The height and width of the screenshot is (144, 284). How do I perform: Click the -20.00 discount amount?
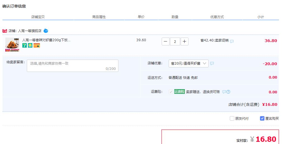click(x=270, y=64)
